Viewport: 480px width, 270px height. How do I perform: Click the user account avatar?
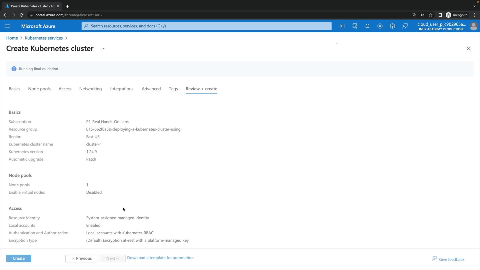pos(473,26)
